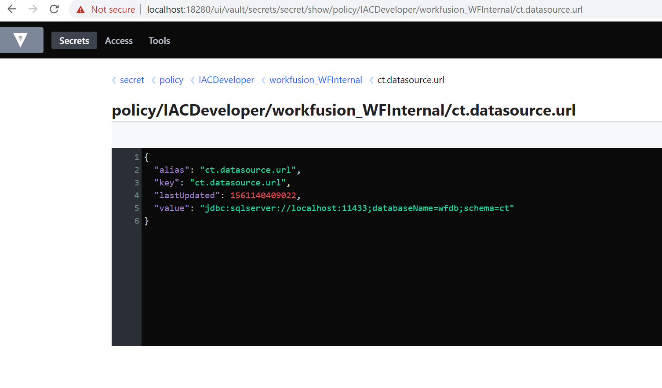Click line number 4 in gutter
The width and height of the screenshot is (662, 388).
137,196
